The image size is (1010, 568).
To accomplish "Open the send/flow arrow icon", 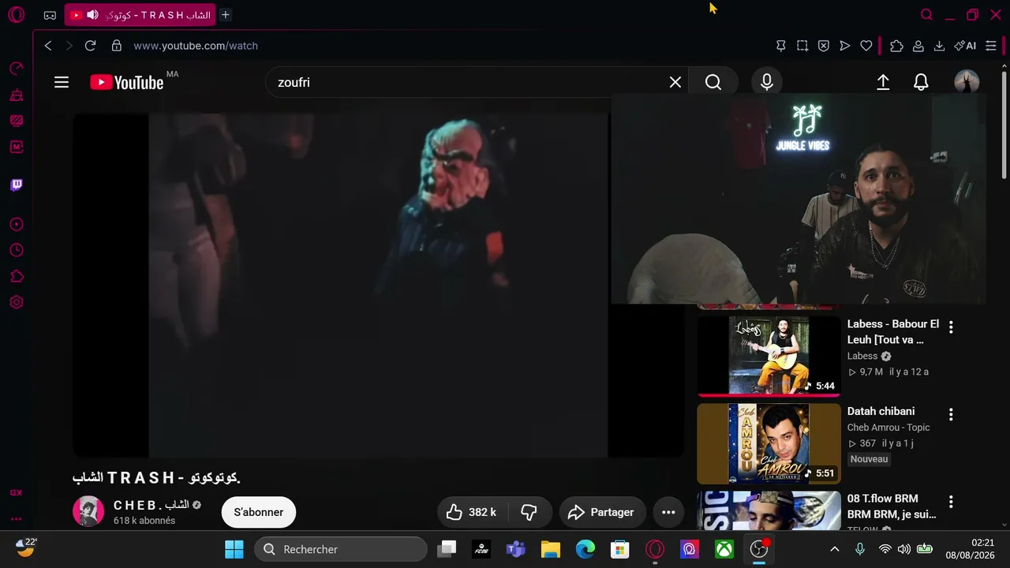I will point(845,46).
